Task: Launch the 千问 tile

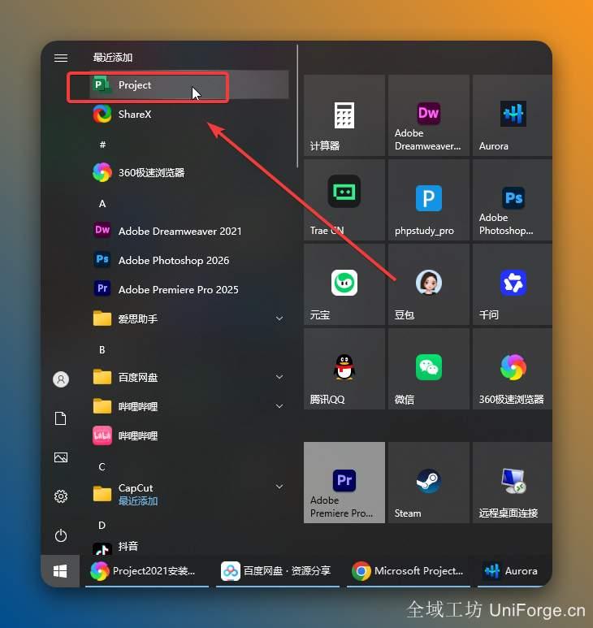Action: pos(513,284)
